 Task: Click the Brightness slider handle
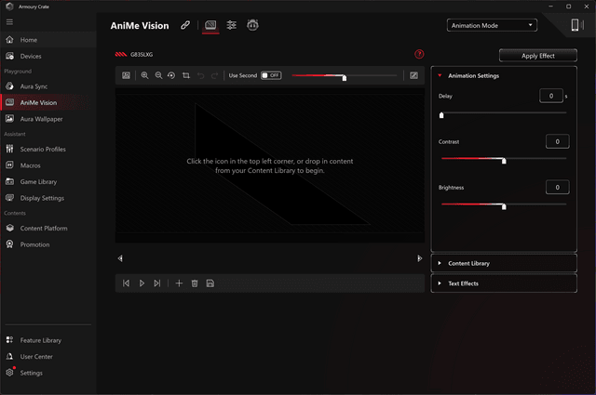[504, 206]
